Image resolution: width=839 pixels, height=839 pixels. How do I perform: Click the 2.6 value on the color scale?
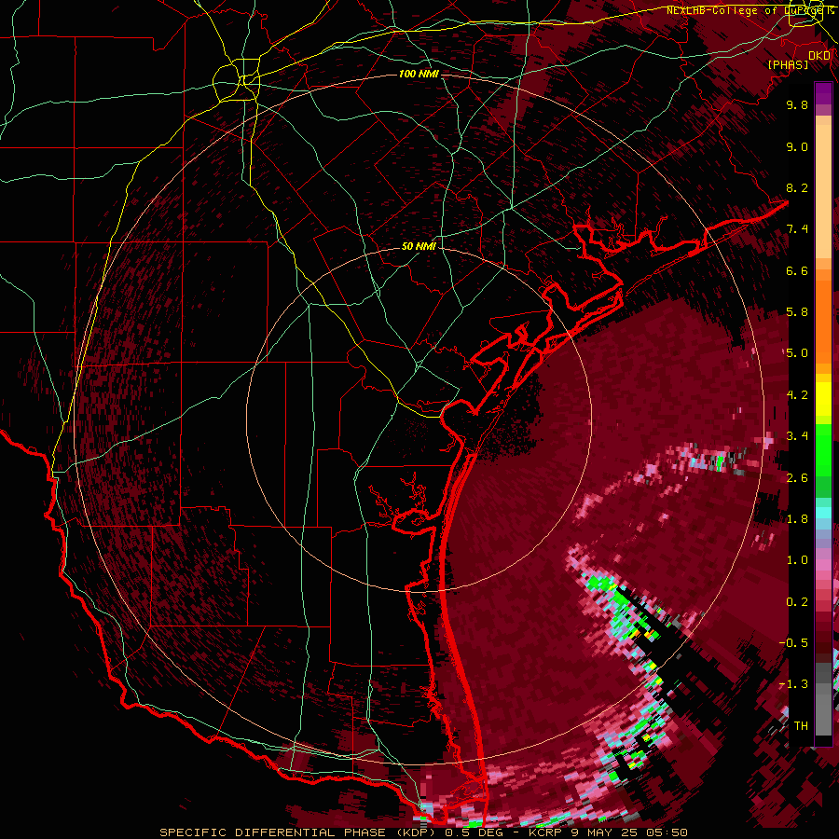[x=797, y=478]
